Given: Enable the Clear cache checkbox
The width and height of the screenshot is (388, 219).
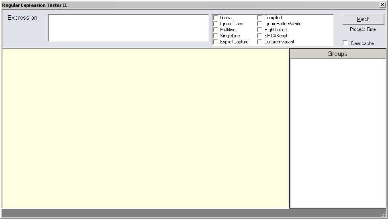Looking at the screenshot, I should point(345,43).
